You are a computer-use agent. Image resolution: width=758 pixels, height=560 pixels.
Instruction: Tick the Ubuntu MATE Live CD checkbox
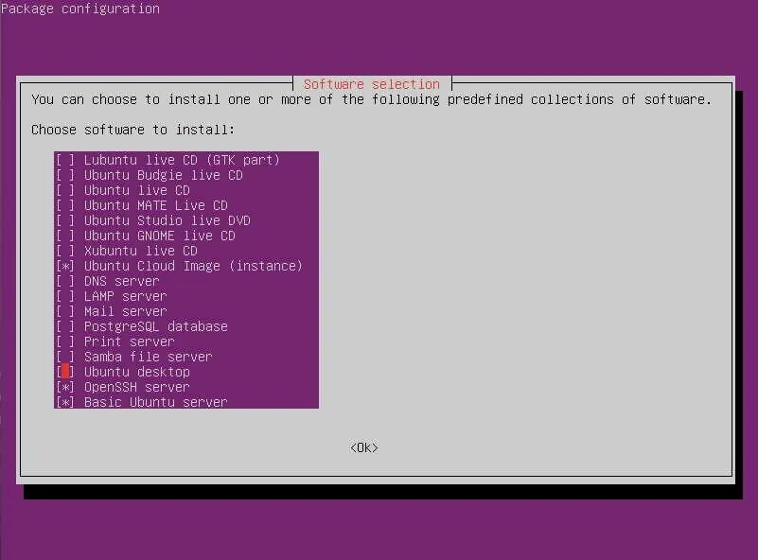pyautogui.click(x=65, y=205)
